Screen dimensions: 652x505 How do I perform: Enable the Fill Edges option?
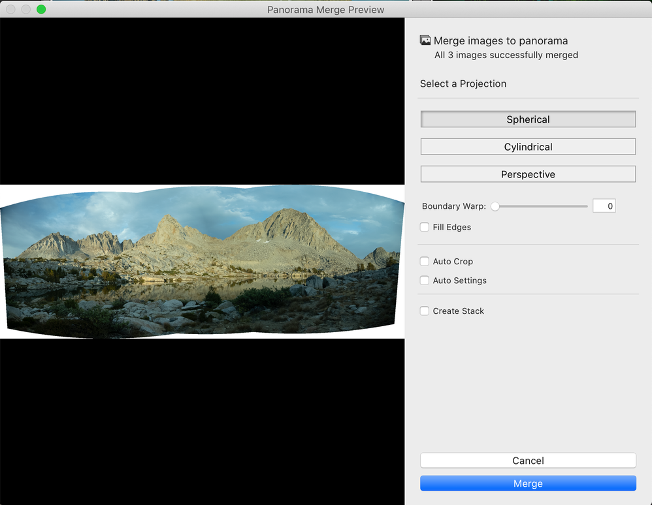pyautogui.click(x=425, y=227)
